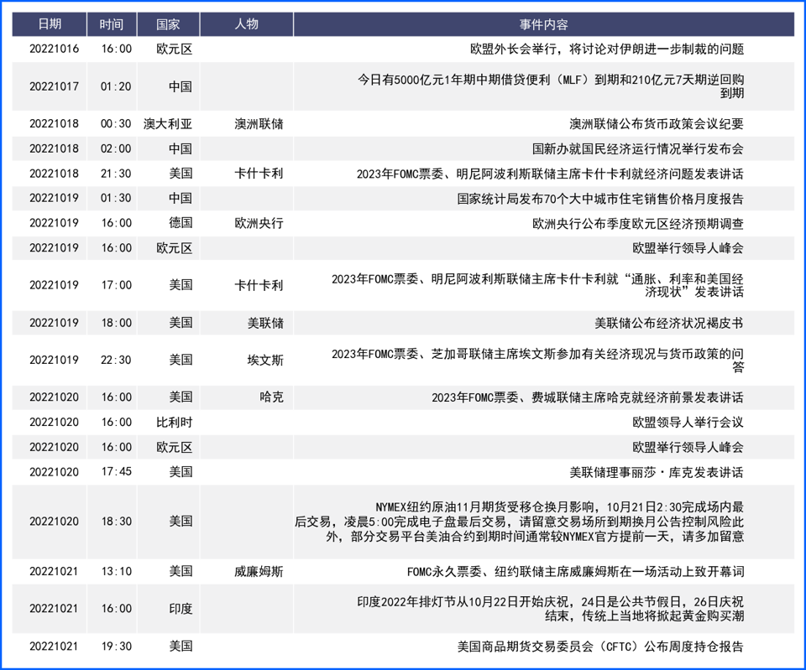Click the 比利时 country cell

coord(175,422)
